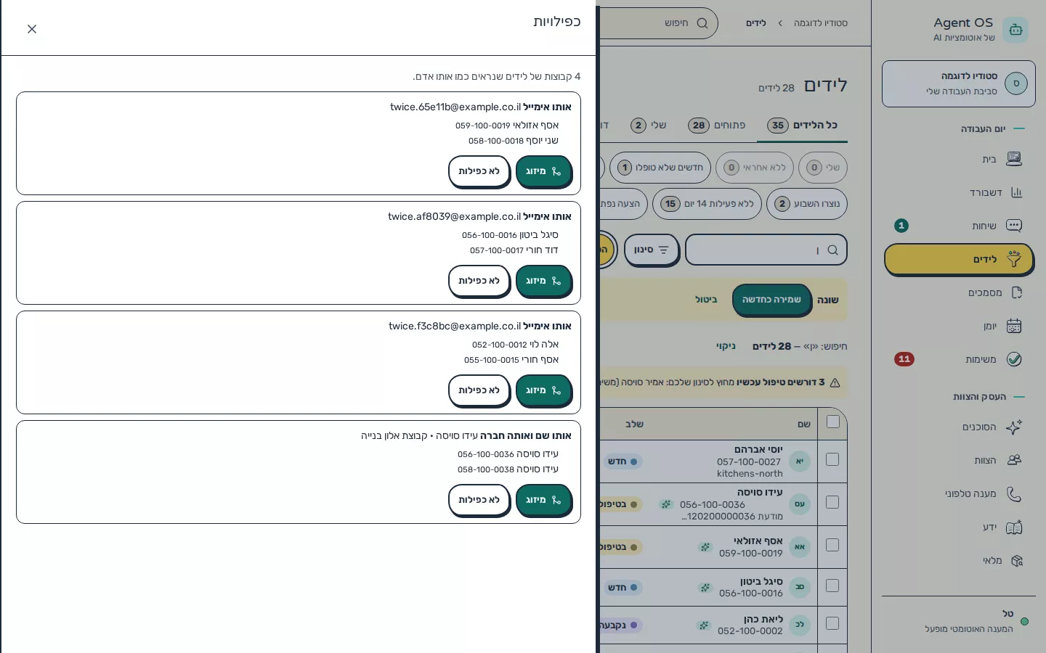This screenshot has width=1046, height=653.
Task: Open the יומן calendar icon
Action: 1014,326
